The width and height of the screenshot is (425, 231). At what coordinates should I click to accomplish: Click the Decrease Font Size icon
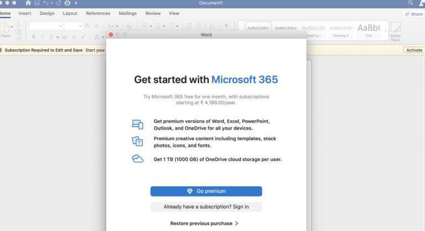(x=96, y=26)
